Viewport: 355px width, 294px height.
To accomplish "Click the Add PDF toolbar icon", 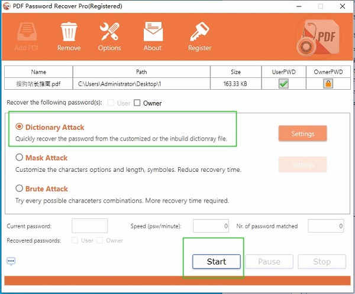I will (28, 35).
